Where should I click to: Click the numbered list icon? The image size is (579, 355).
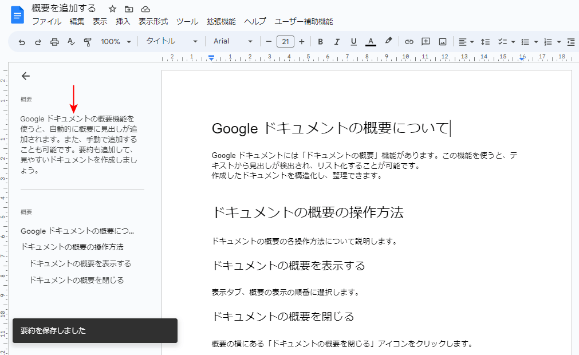[548, 42]
